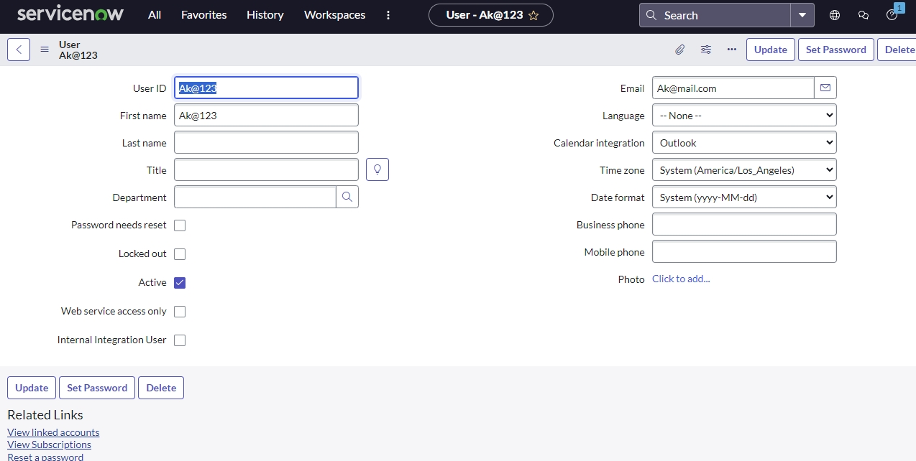
Task: Click the top Set Password button
Action: [x=835, y=50]
